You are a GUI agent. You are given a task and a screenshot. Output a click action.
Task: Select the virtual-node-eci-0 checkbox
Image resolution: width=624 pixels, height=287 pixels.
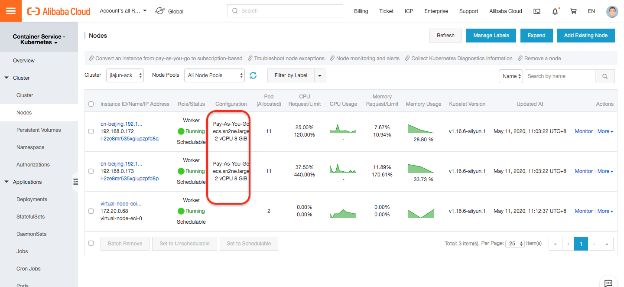pyautogui.click(x=91, y=211)
